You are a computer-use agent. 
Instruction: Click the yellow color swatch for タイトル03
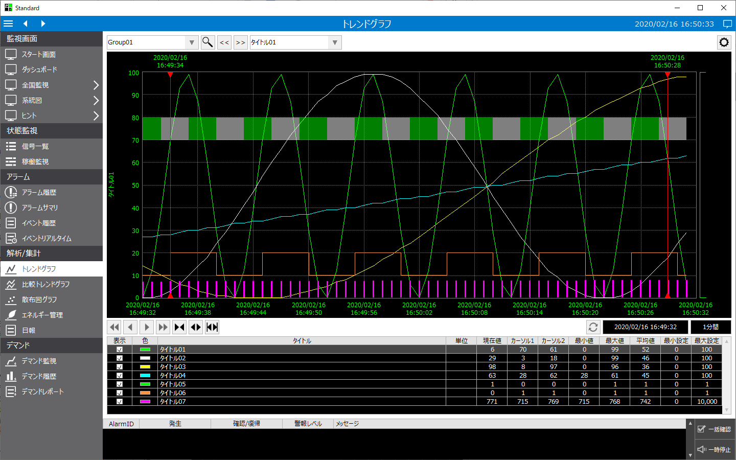(145, 367)
